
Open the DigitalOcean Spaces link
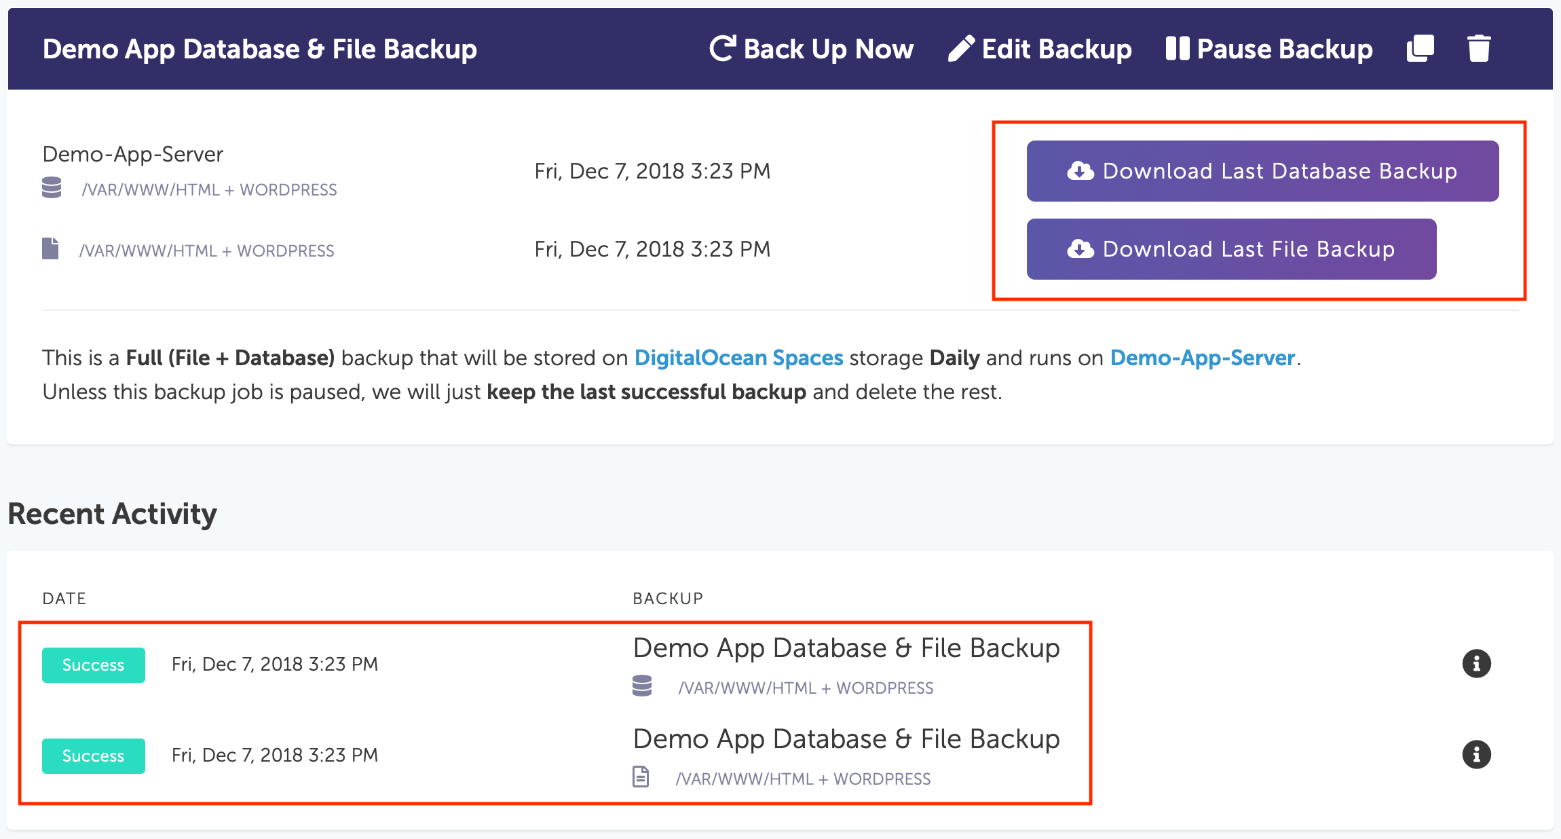pyautogui.click(x=738, y=358)
